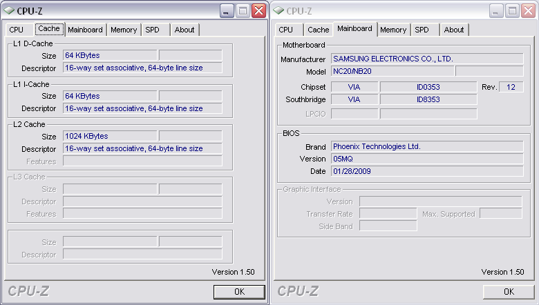Open Memory tab in right CPU-Z window
The image size is (539, 305).
[393, 30]
